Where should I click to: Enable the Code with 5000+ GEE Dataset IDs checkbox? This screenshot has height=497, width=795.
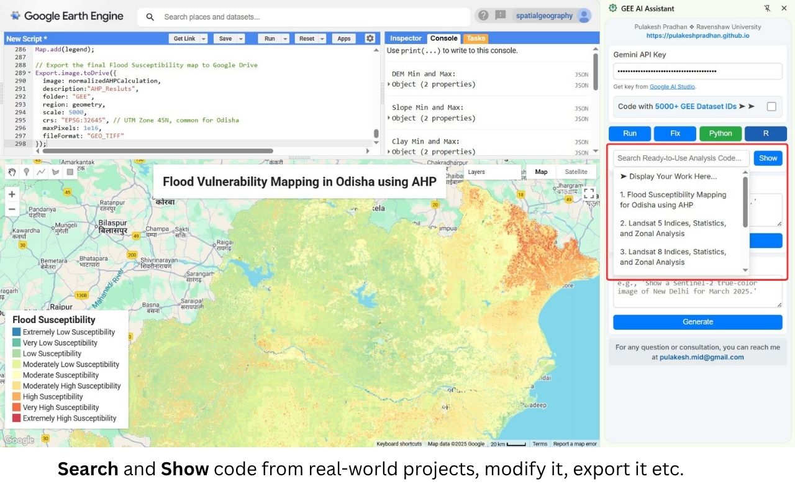771,106
